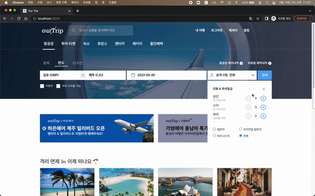This screenshot has width=315, height=196.
Task: Open the 내 여행 link
Action: pyautogui.click(x=200, y=30)
